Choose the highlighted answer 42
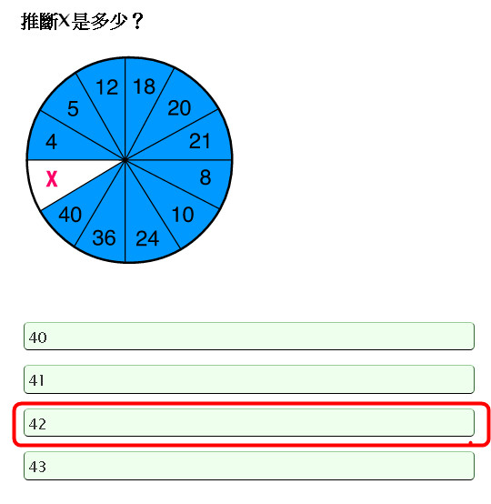 click(249, 423)
